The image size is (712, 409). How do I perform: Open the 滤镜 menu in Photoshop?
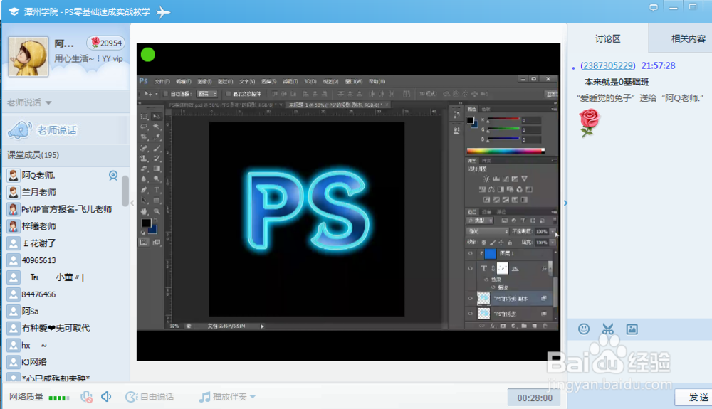point(290,81)
